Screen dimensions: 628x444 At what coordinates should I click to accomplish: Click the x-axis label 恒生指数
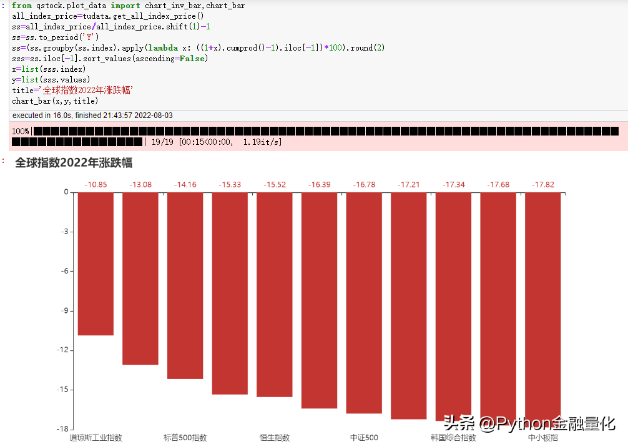coord(275,438)
